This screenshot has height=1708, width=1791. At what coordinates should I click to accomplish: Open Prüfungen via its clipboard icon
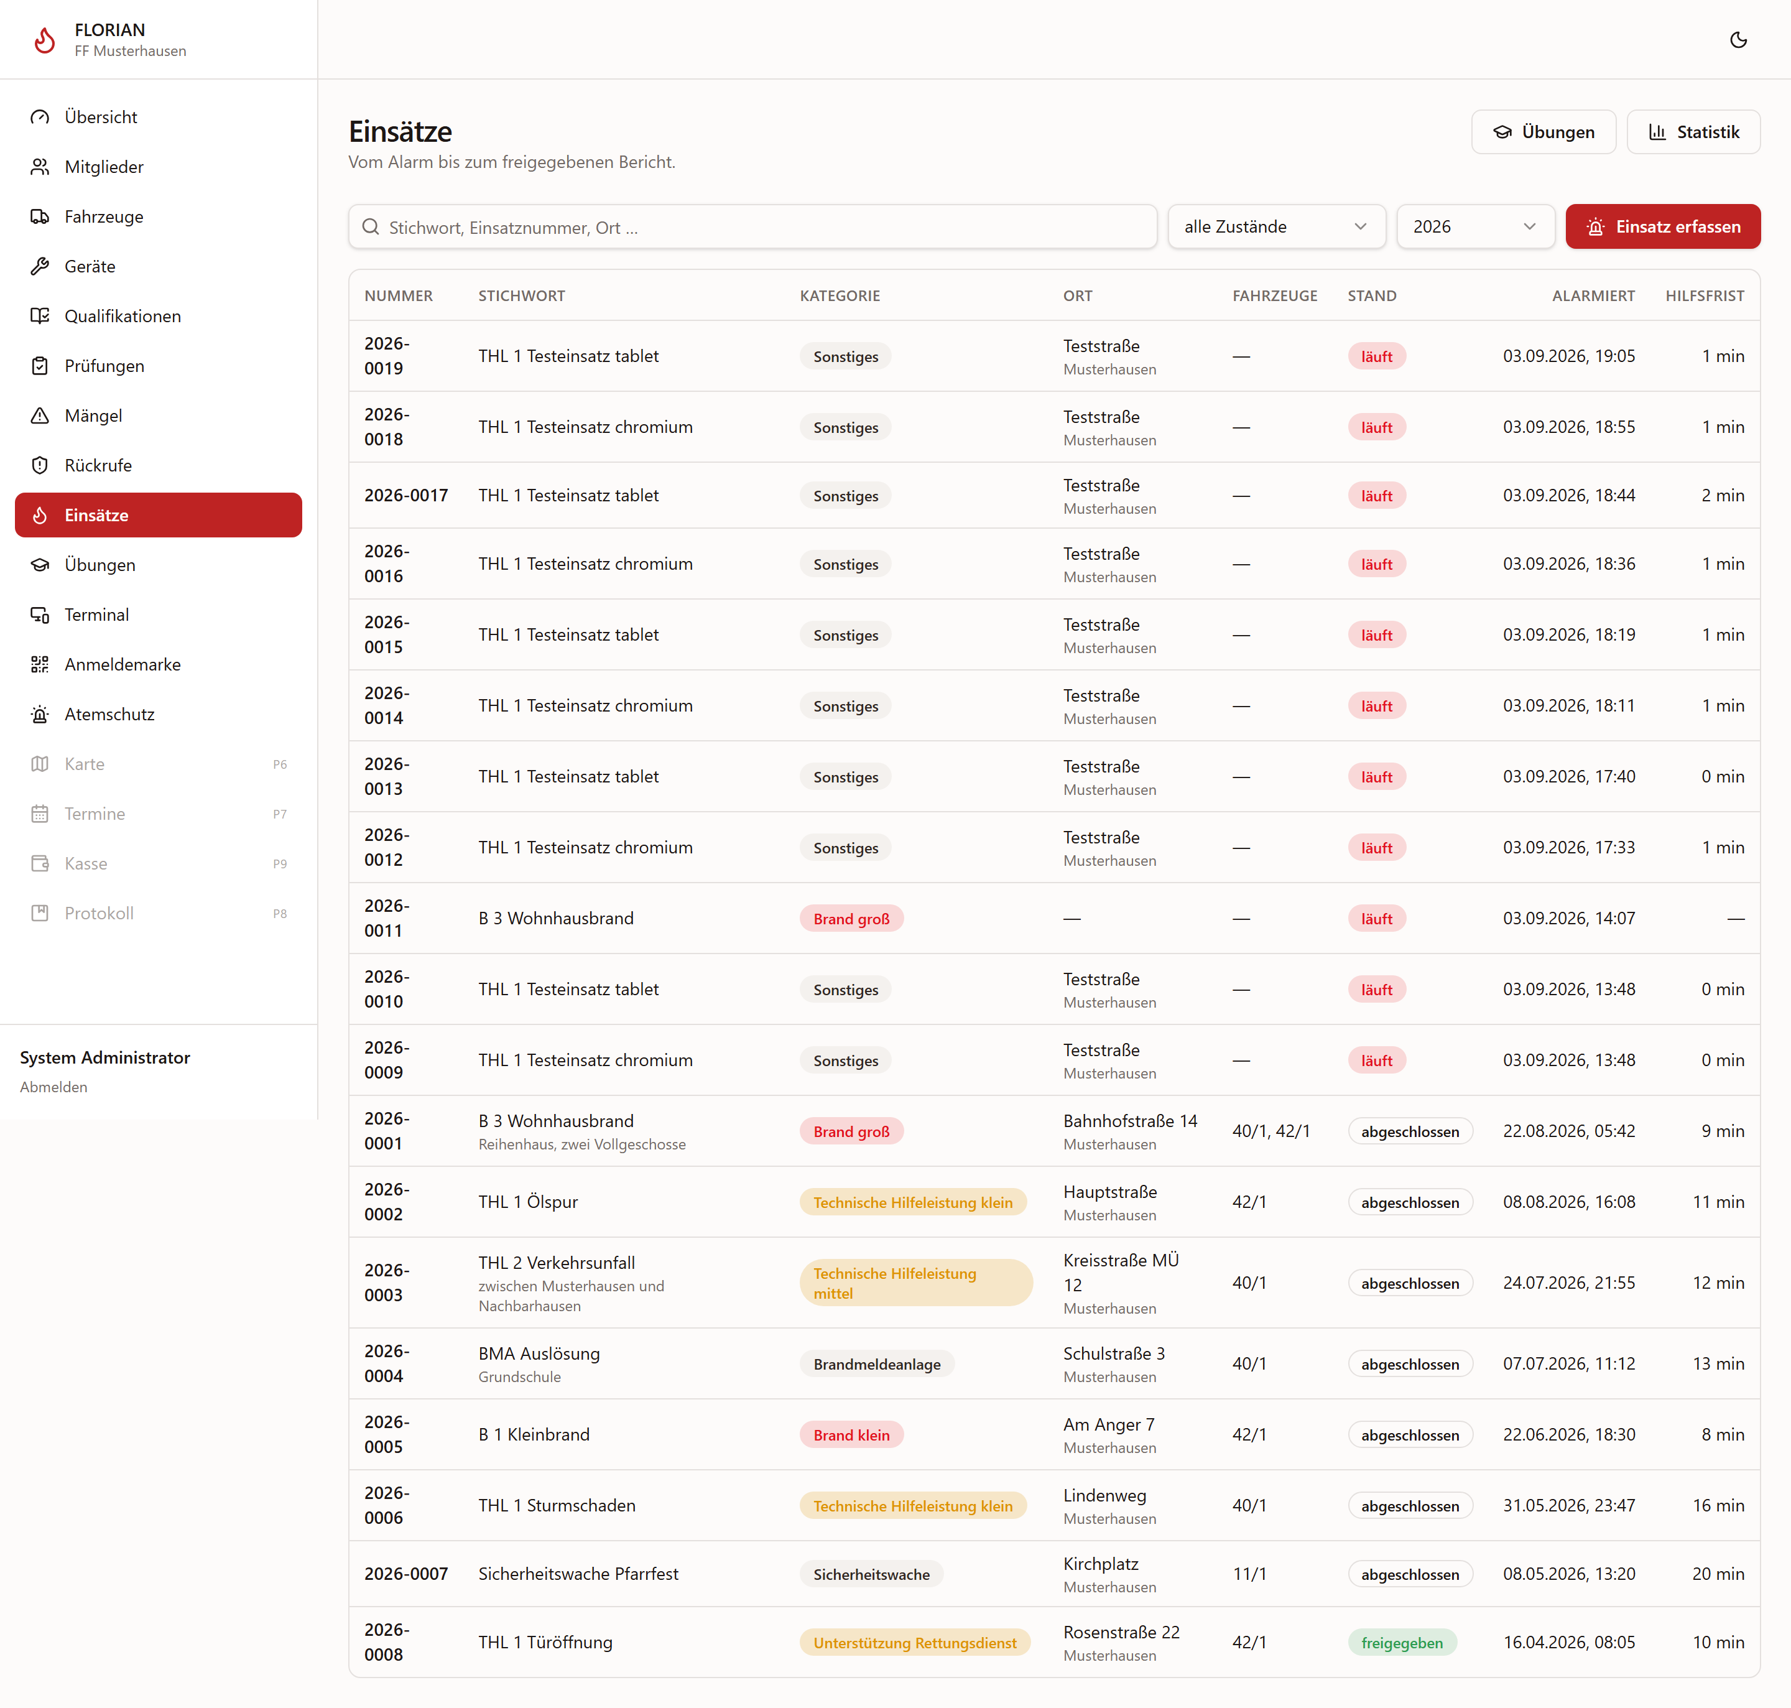pos(40,366)
